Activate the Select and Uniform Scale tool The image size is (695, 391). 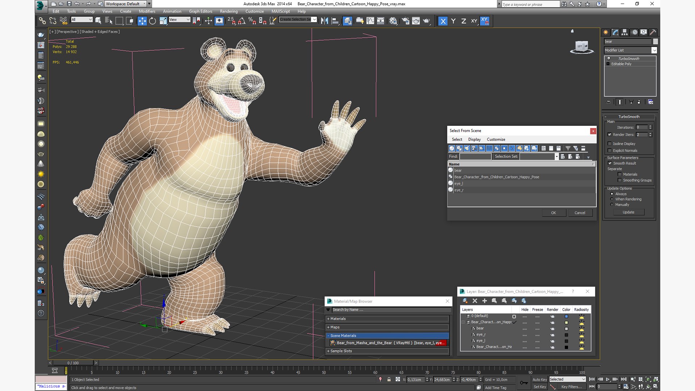point(163,21)
